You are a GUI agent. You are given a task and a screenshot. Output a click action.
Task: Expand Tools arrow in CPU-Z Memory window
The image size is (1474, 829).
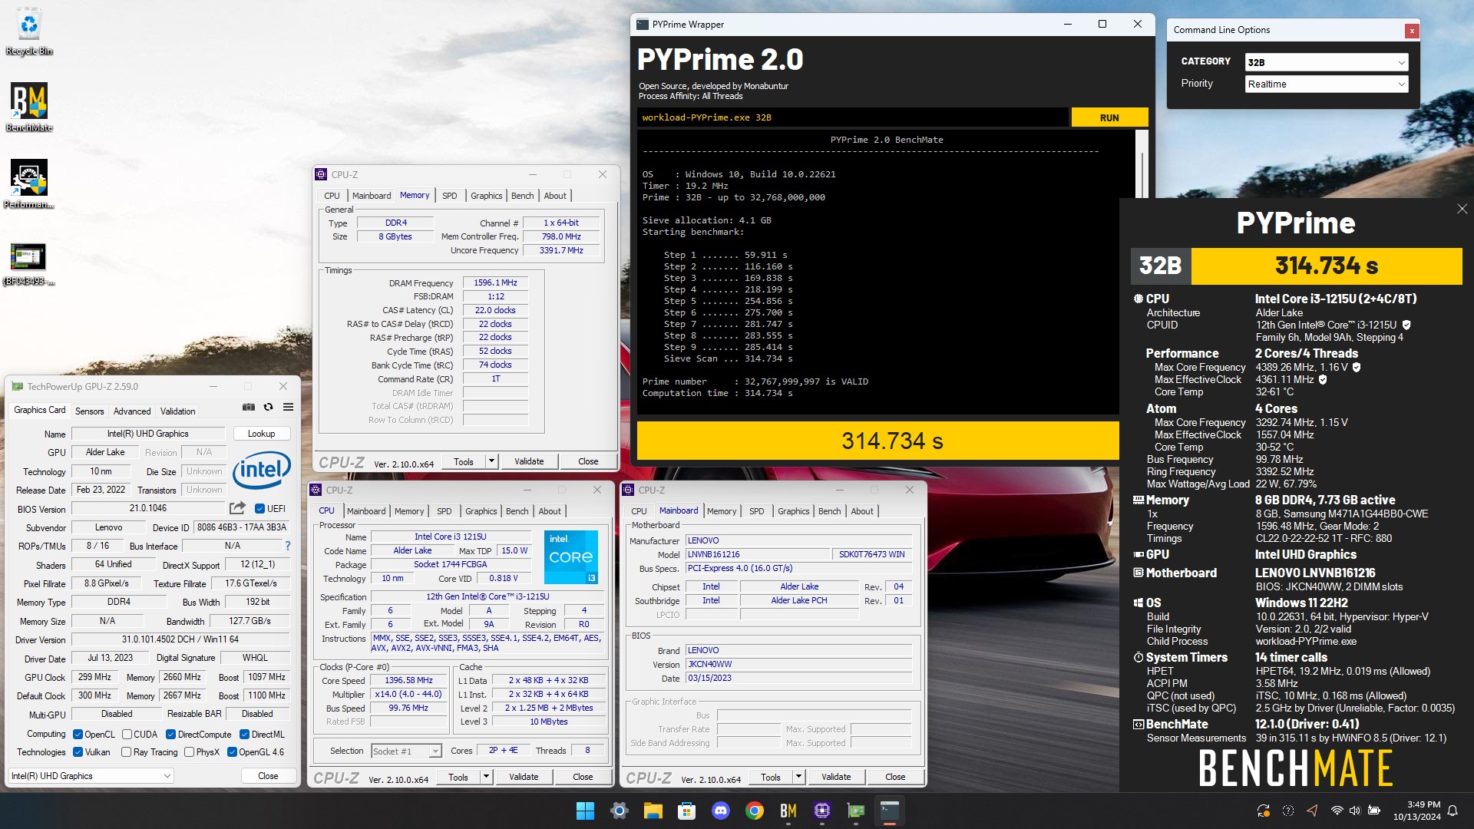[x=492, y=461]
